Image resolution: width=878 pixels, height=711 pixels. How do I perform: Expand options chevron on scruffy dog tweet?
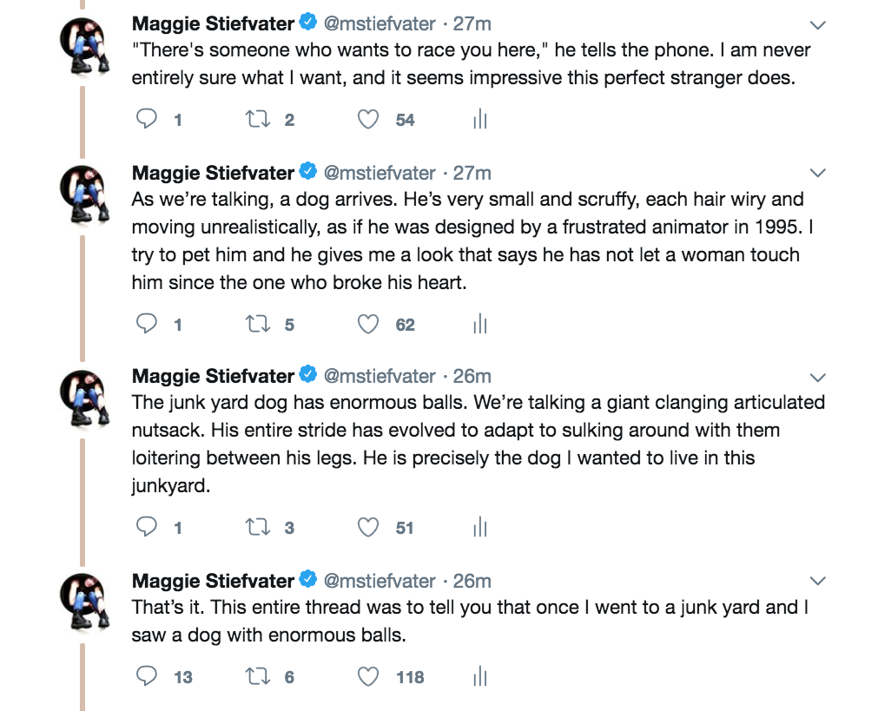pyautogui.click(x=817, y=173)
